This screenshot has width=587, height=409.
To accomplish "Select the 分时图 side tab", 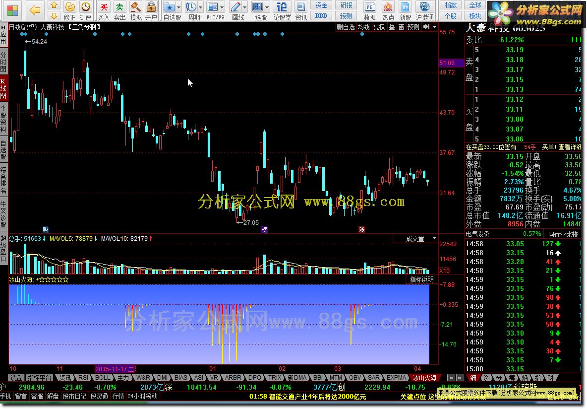I will pyautogui.click(x=3, y=62).
